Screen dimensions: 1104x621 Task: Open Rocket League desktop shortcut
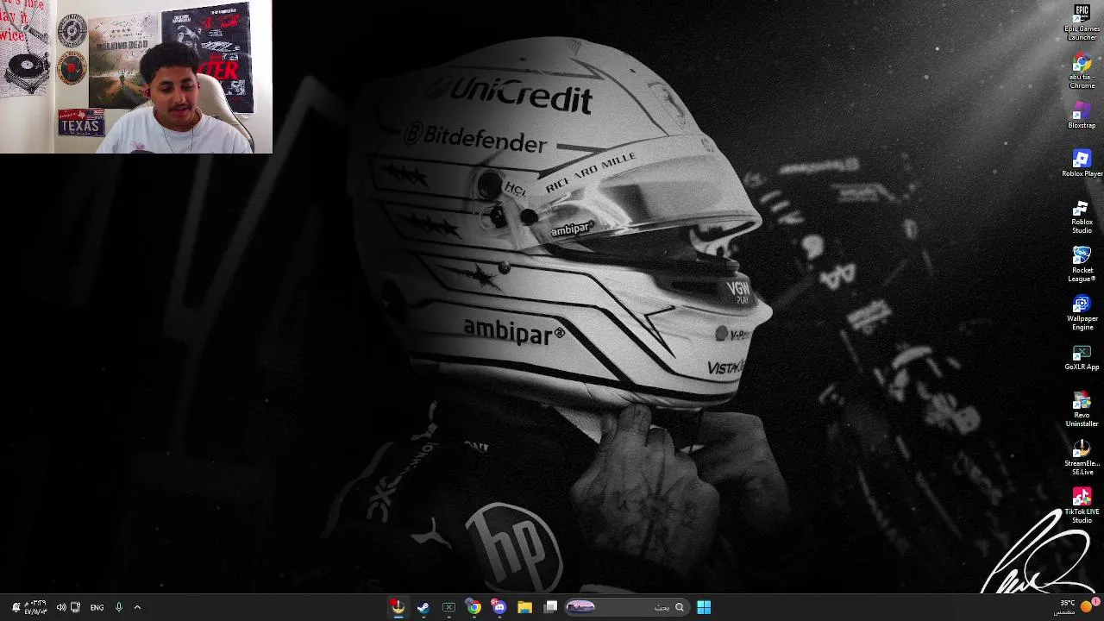[x=1082, y=265]
